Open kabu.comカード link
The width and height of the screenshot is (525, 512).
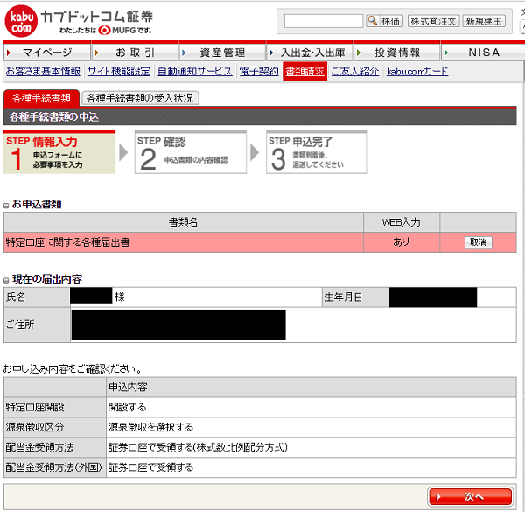pyautogui.click(x=417, y=71)
